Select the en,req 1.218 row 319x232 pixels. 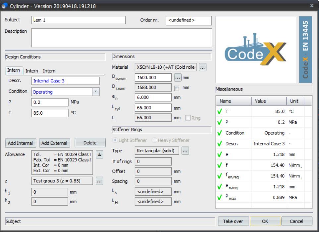coord(264,186)
